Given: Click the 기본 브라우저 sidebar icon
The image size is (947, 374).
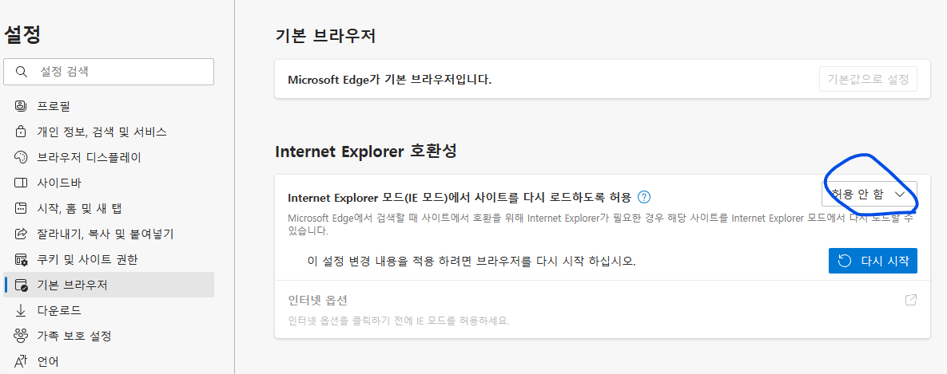Looking at the screenshot, I should (x=21, y=285).
